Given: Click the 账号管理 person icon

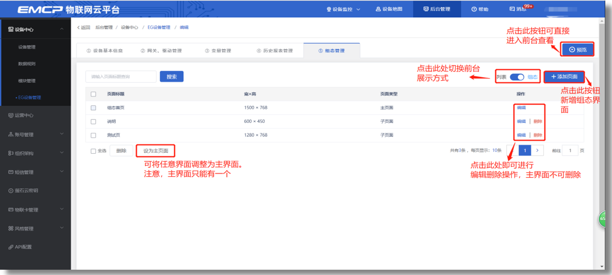Looking at the screenshot, I should pyautogui.click(x=11, y=135).
